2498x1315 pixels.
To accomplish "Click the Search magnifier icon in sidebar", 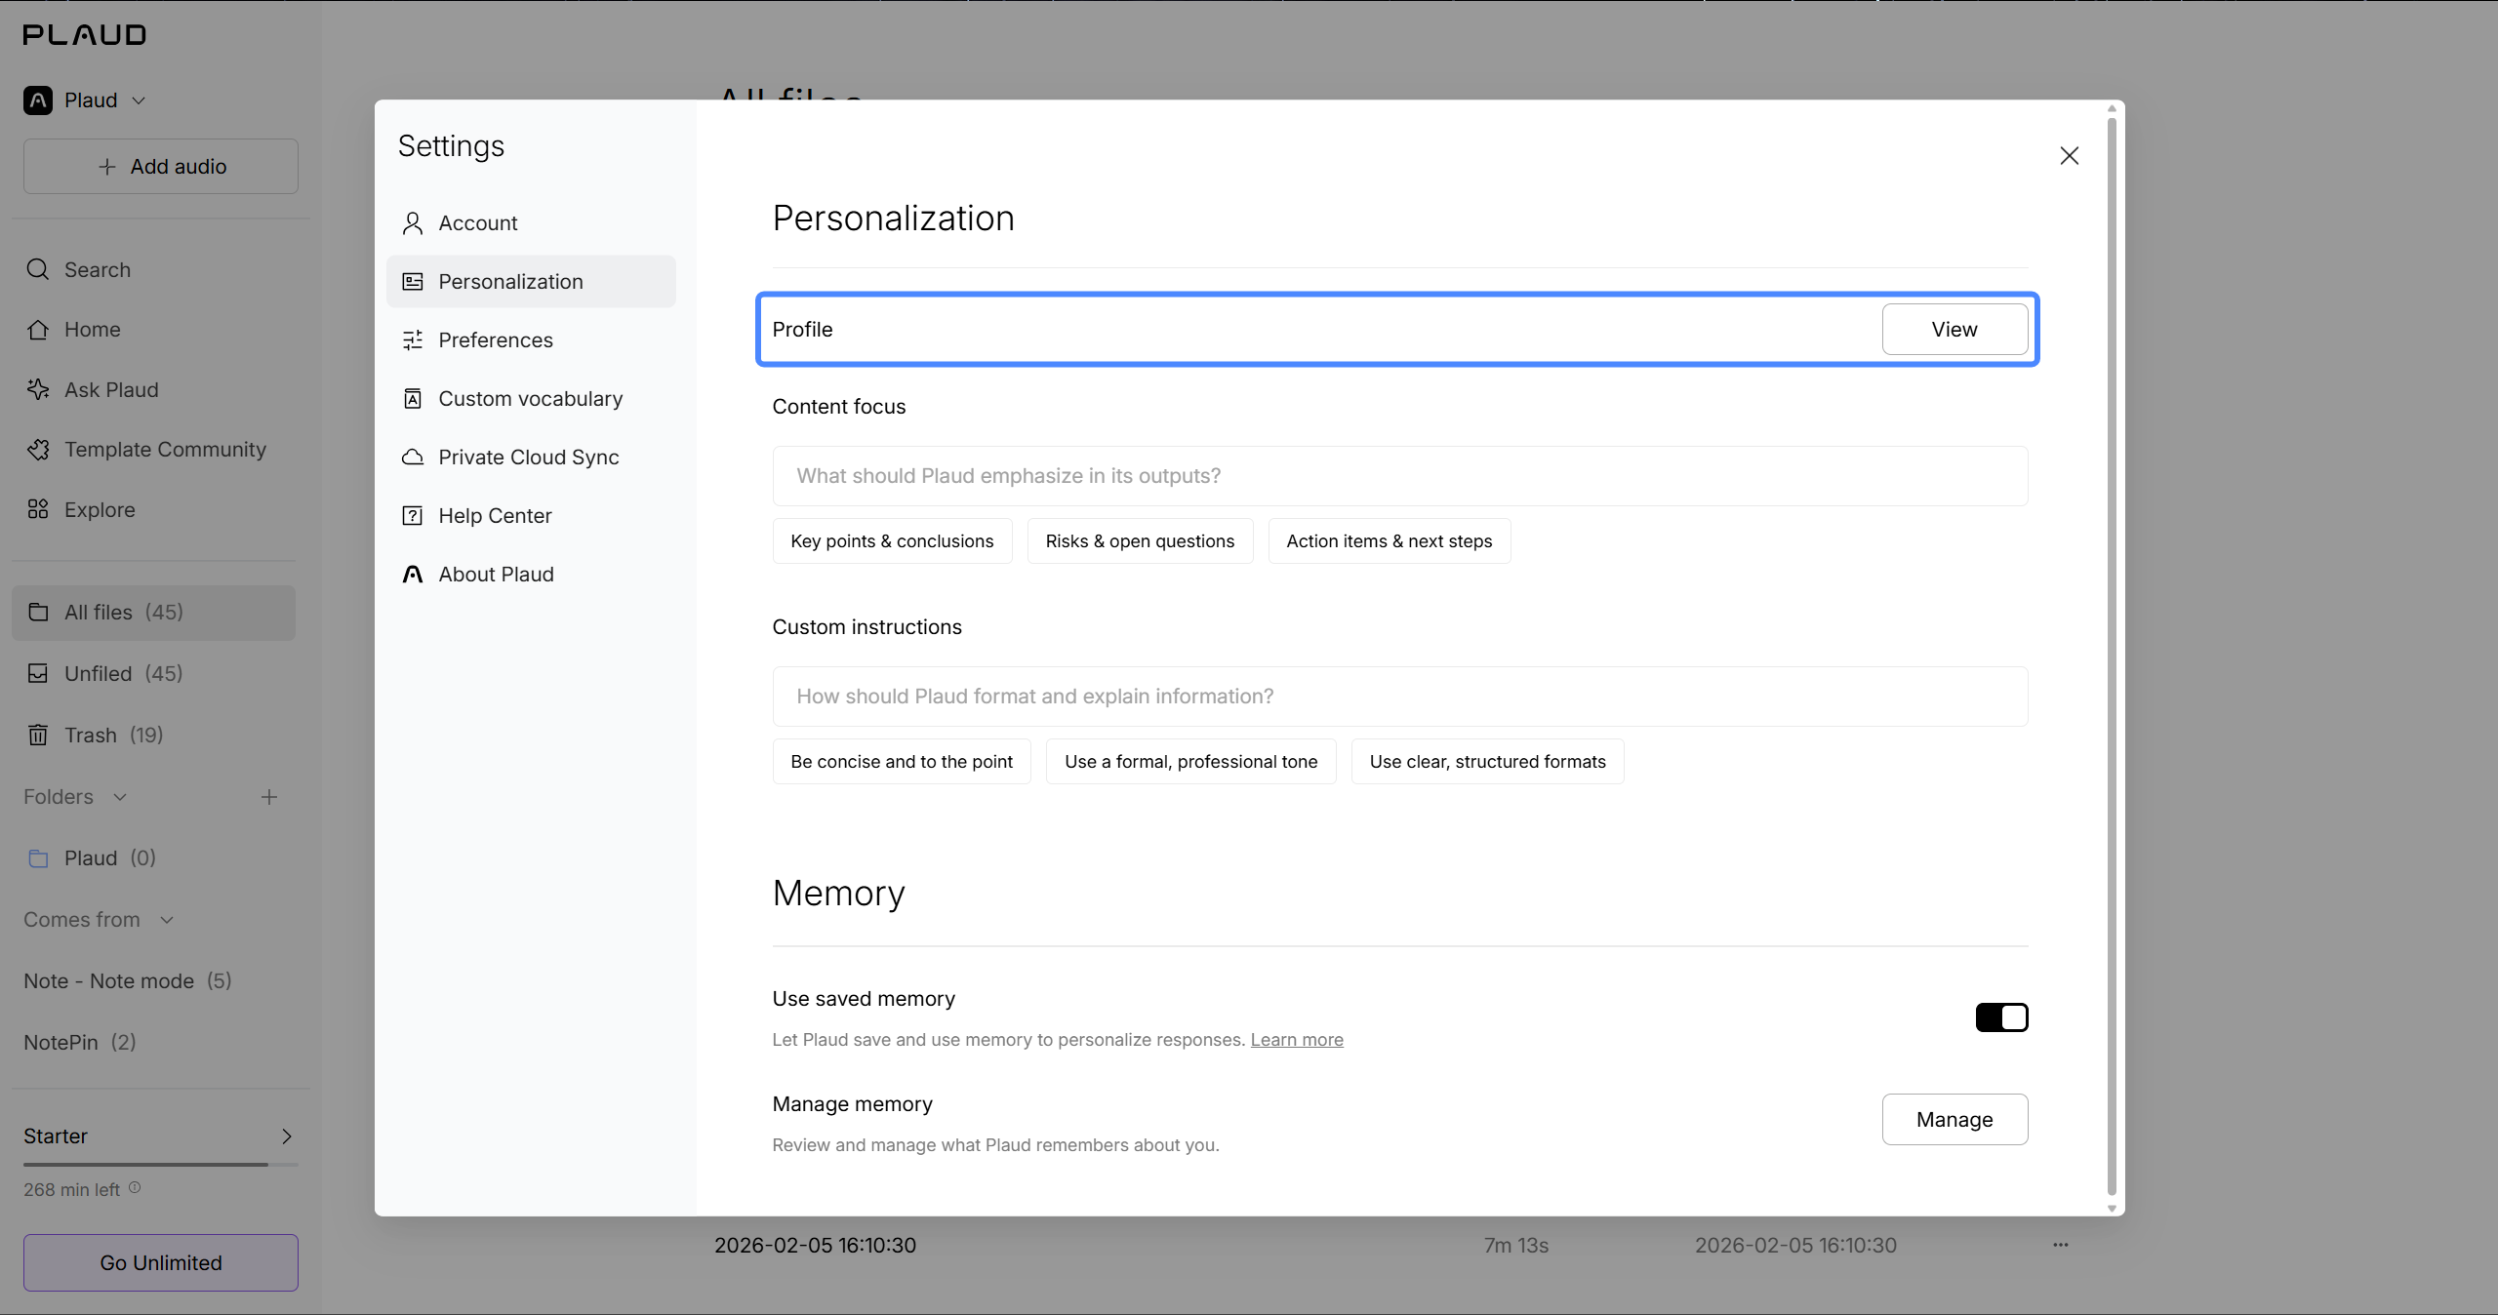I will (38, 269).
